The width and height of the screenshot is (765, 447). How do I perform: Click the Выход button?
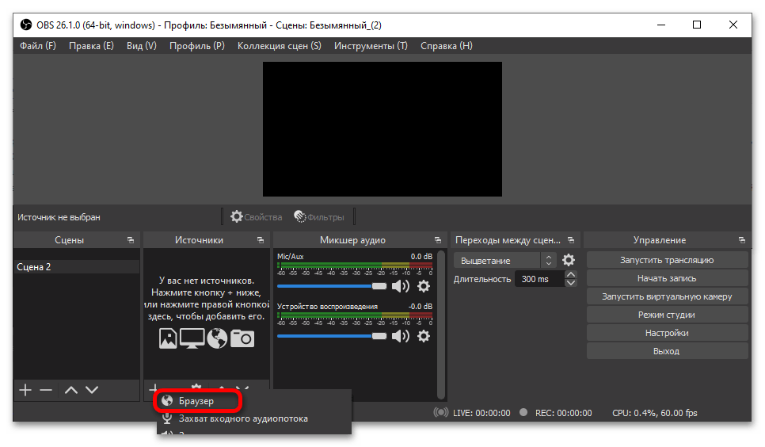667,351
